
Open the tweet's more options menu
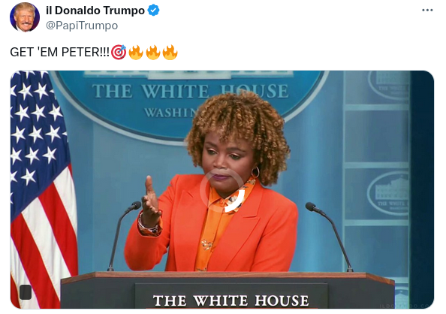click(x=427, y=11)
